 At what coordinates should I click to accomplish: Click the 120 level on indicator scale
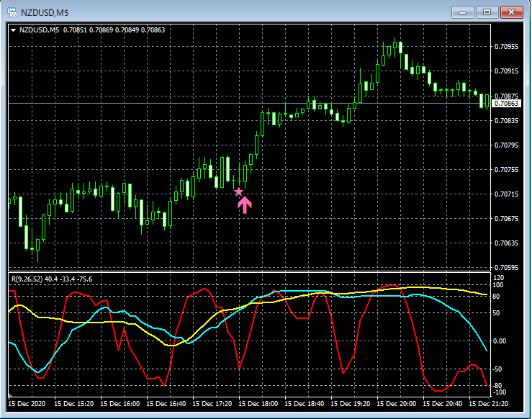pos(499,277)
